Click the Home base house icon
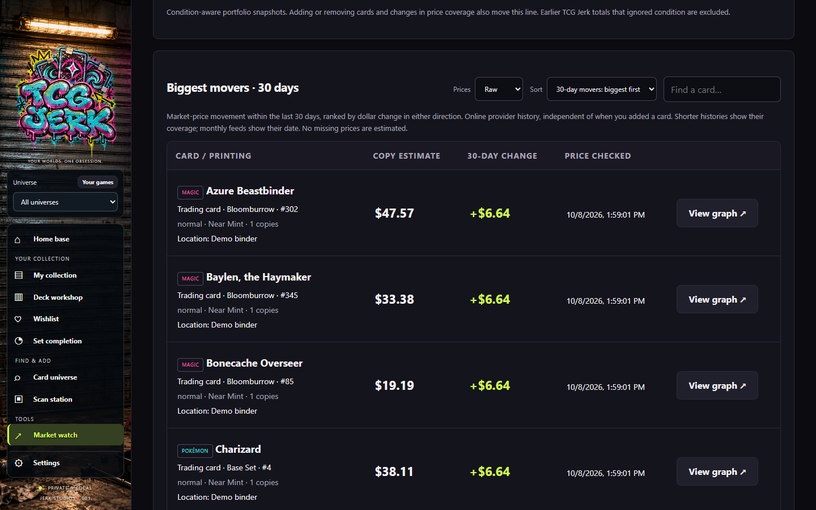 point(18,240)
